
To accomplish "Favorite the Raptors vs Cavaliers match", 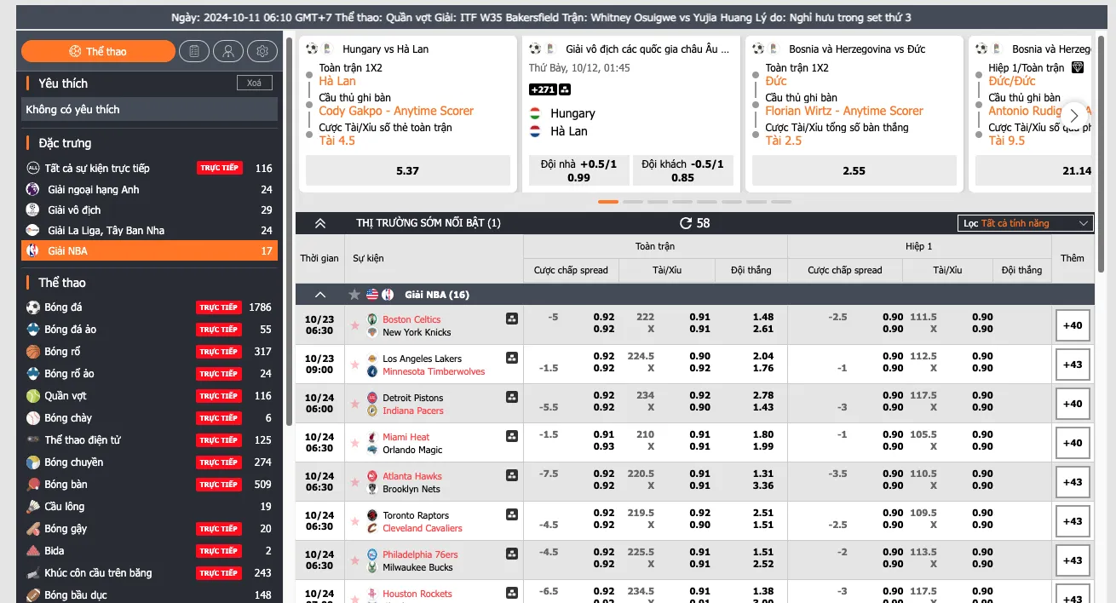I will [x=354, y=521].
